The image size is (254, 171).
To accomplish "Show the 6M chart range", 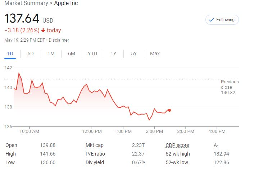I will 72,54.
